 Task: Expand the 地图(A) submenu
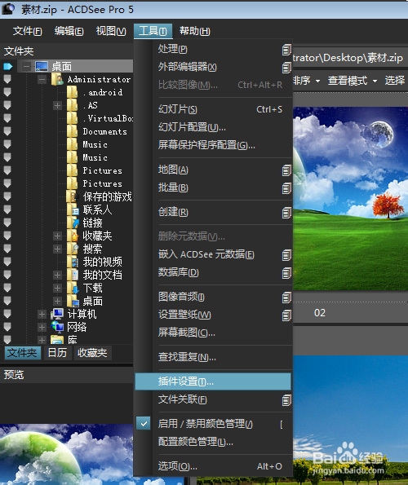pyautogui.click(x=214, y=170)
